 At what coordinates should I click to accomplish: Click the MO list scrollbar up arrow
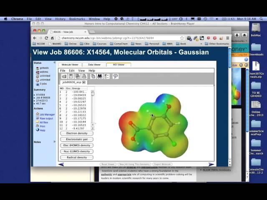coord(93,125)
